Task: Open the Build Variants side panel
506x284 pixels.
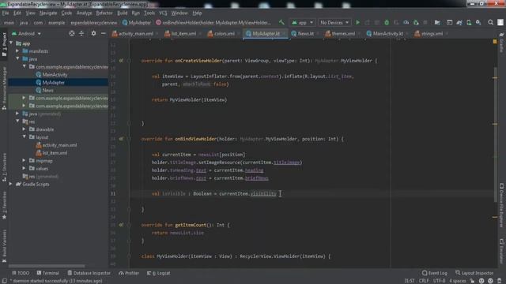Action: (4, 246)
